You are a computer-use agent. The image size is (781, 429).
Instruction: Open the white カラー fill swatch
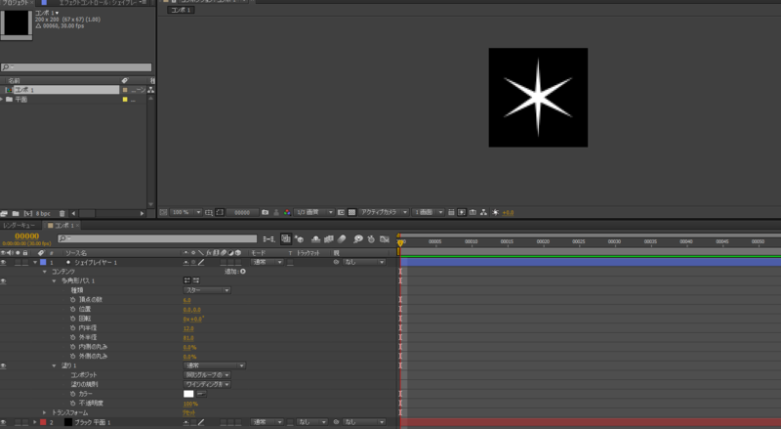[188, 394]
